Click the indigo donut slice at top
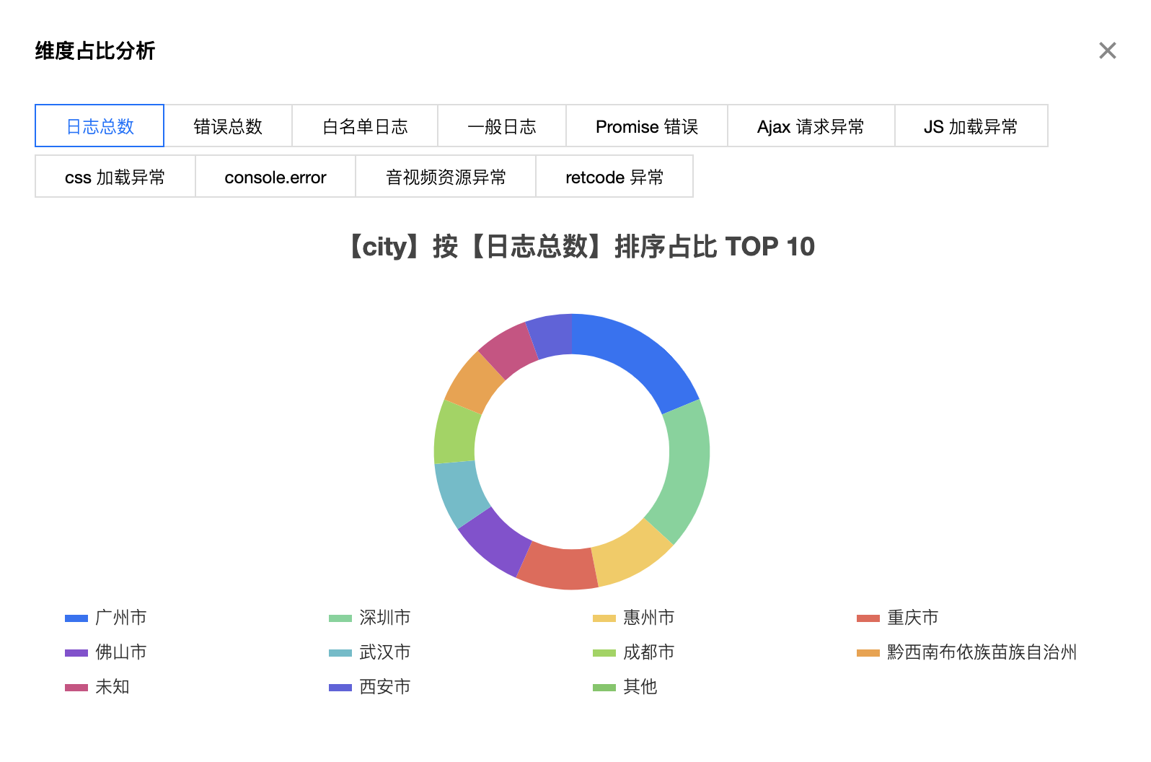Screen dimensions: 1151x762 point(552,335)
